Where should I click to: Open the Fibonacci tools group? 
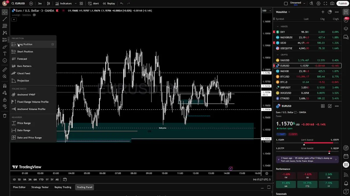click(x=5, y=26)
